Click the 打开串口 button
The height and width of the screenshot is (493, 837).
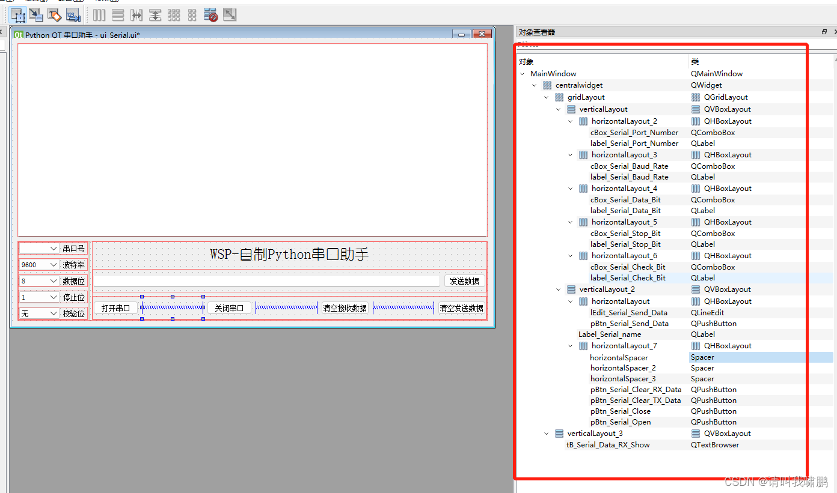[116, 308]
